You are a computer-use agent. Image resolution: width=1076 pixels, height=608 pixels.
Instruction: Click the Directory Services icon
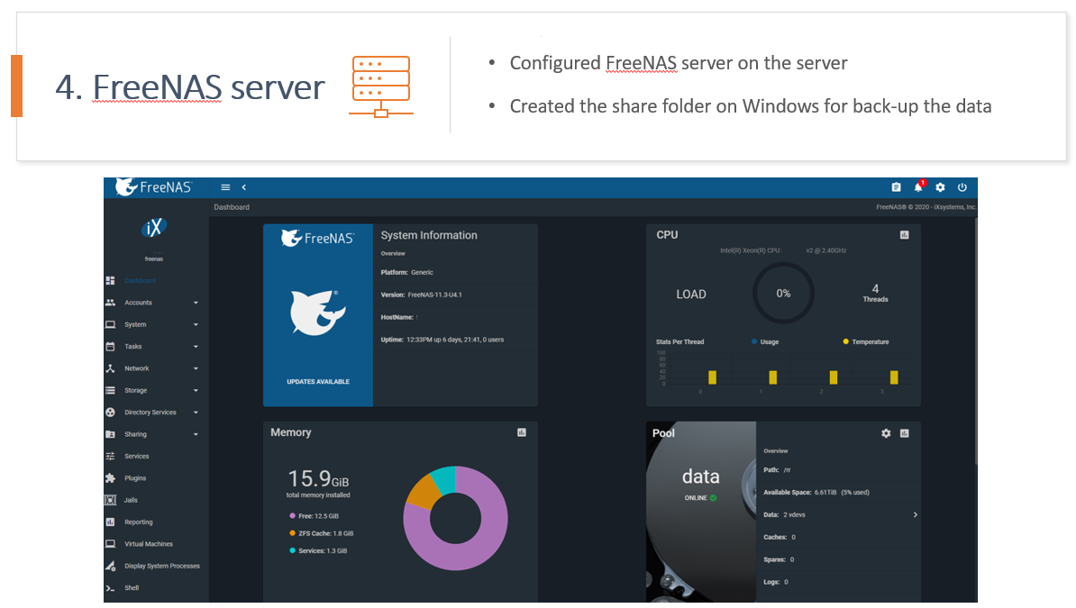tap(110, 413)
